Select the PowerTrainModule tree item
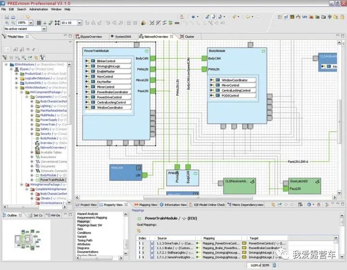 coord(51,180)
